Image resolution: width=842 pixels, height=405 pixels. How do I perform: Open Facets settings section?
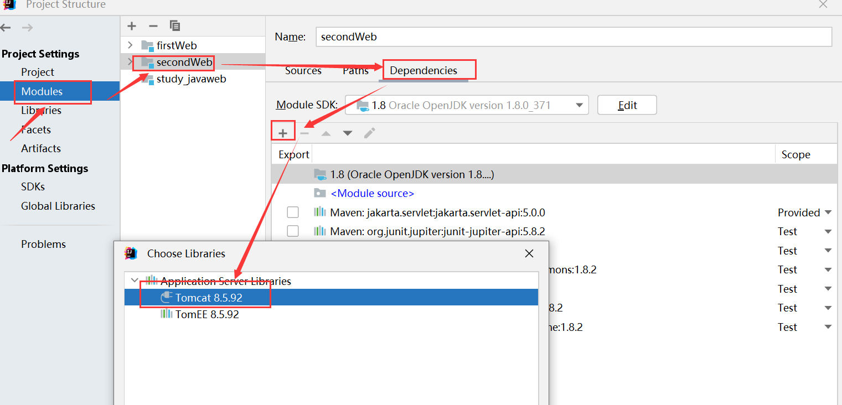[36, 129]
